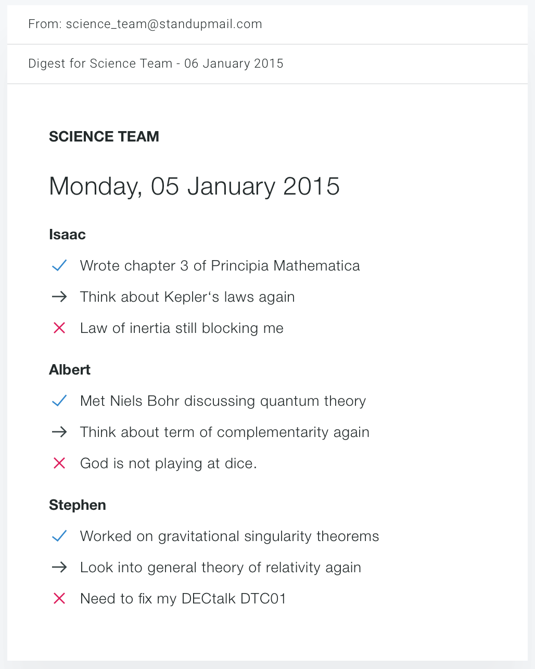Click the arrow icon next to Kepler's laws
Viewport: 535px width, 669px height.
(x=59, y=297)
